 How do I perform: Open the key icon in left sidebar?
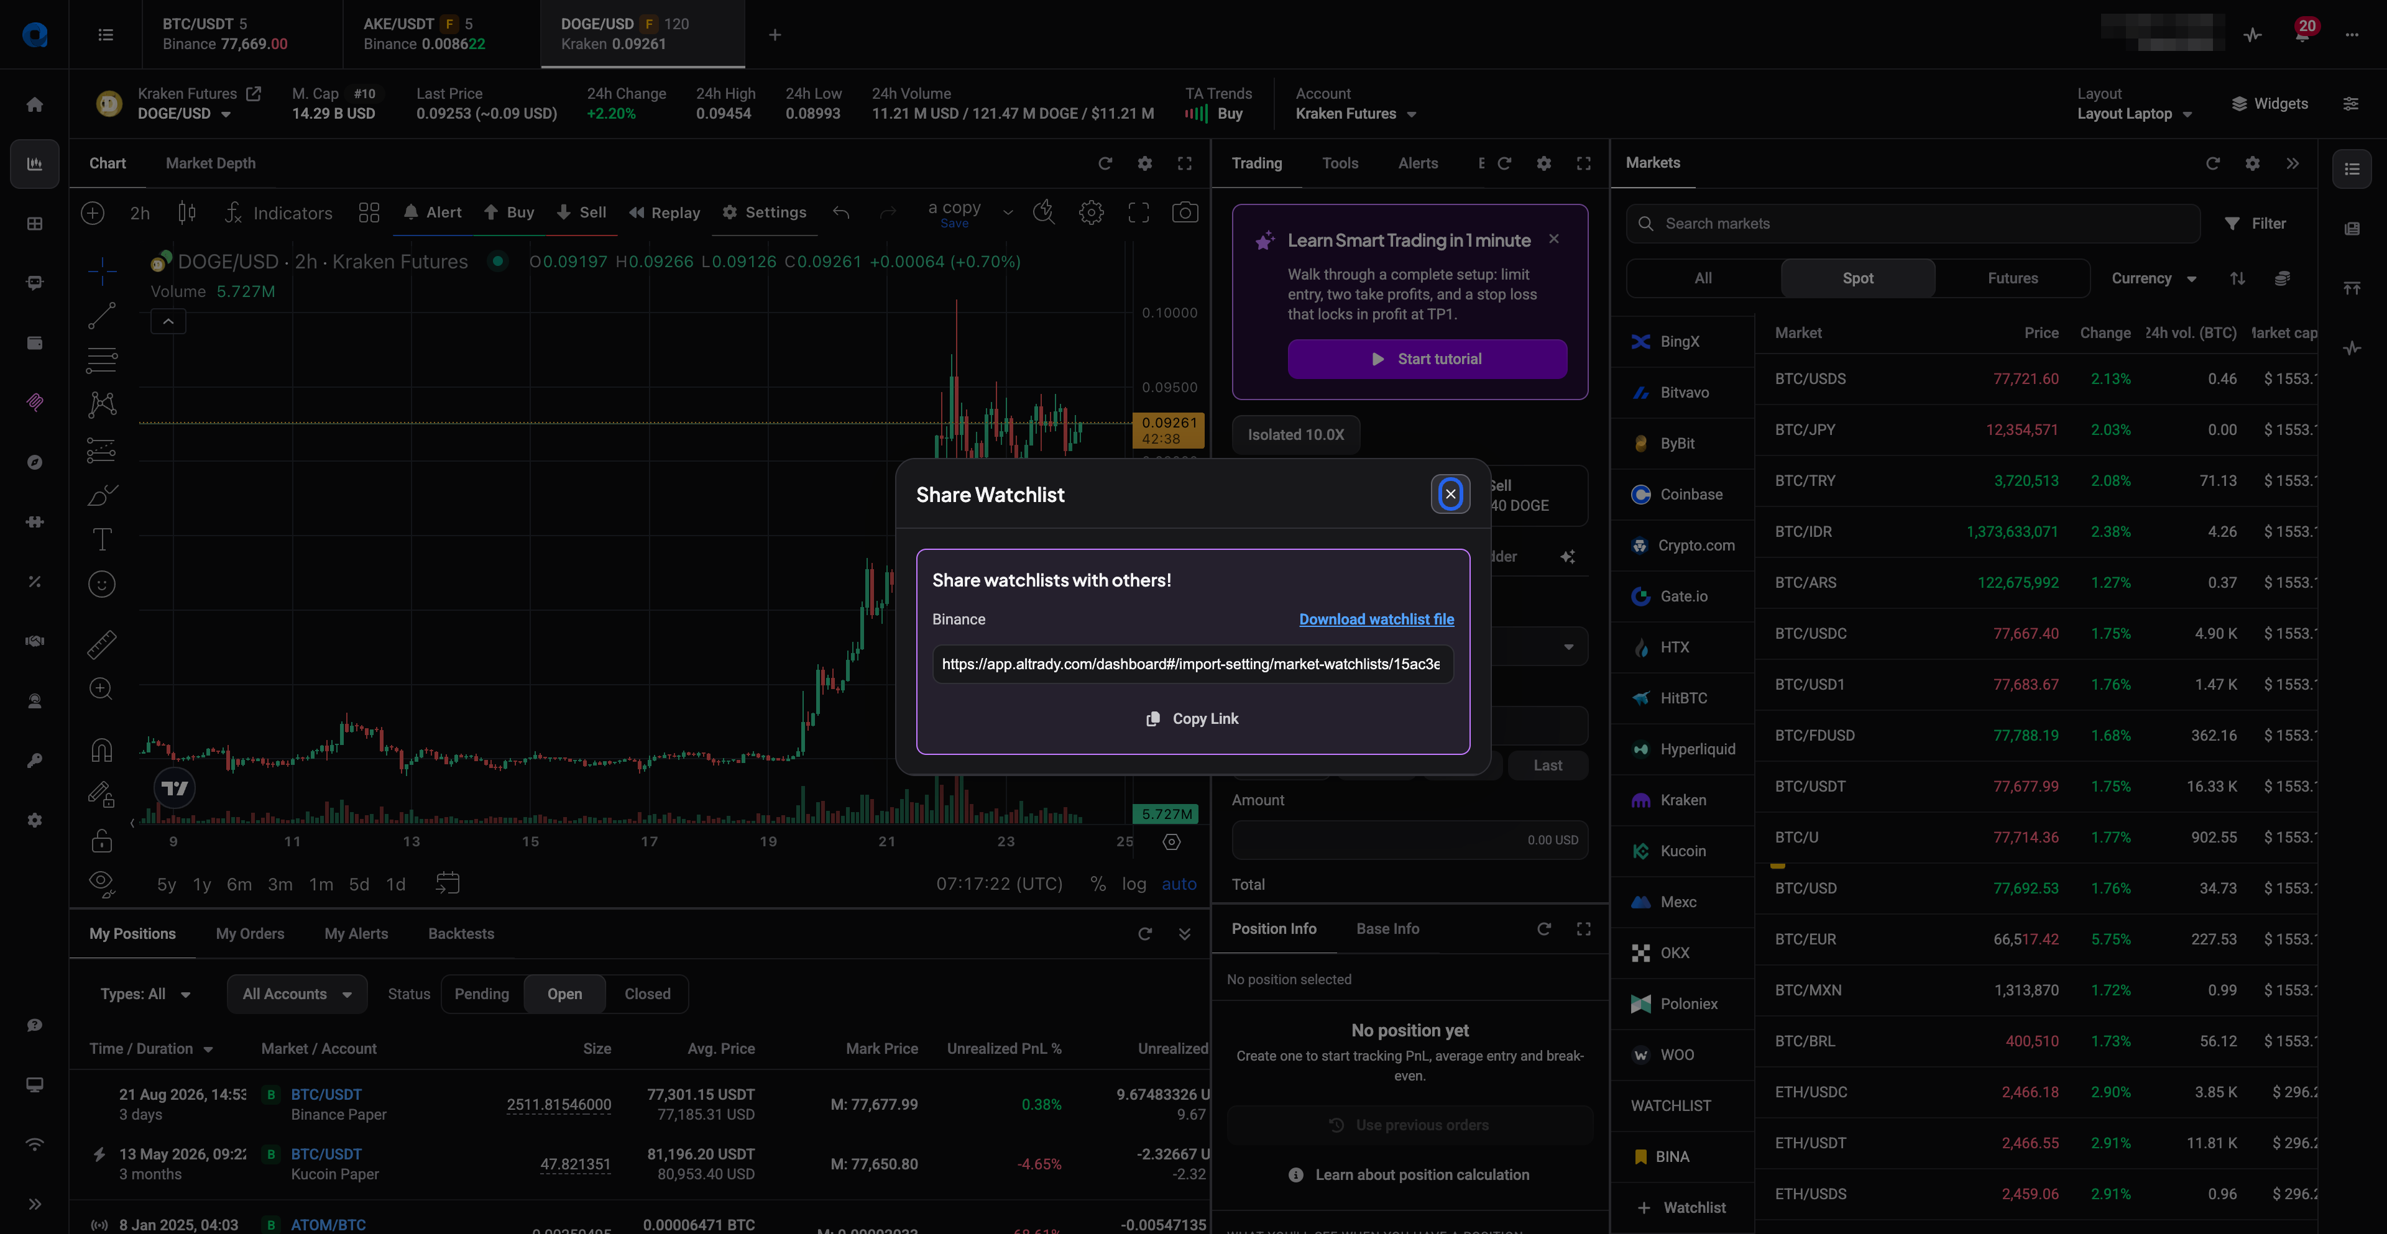tap(34, 761)
